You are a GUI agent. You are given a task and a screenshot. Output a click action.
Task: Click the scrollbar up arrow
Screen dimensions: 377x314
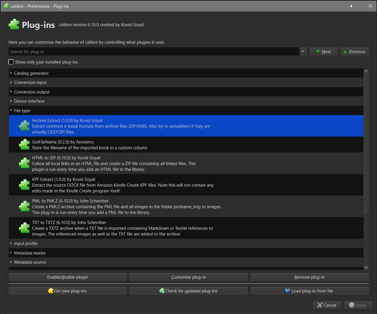[x=366, y=71]
